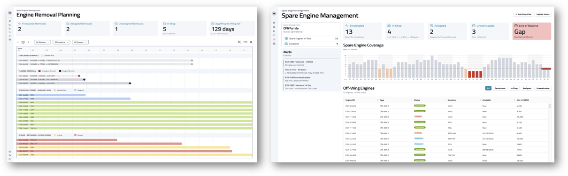Click the zoom percentage in Removal Planning toolbar
This screenshot has width=568, height=176.
pos(246,42)
